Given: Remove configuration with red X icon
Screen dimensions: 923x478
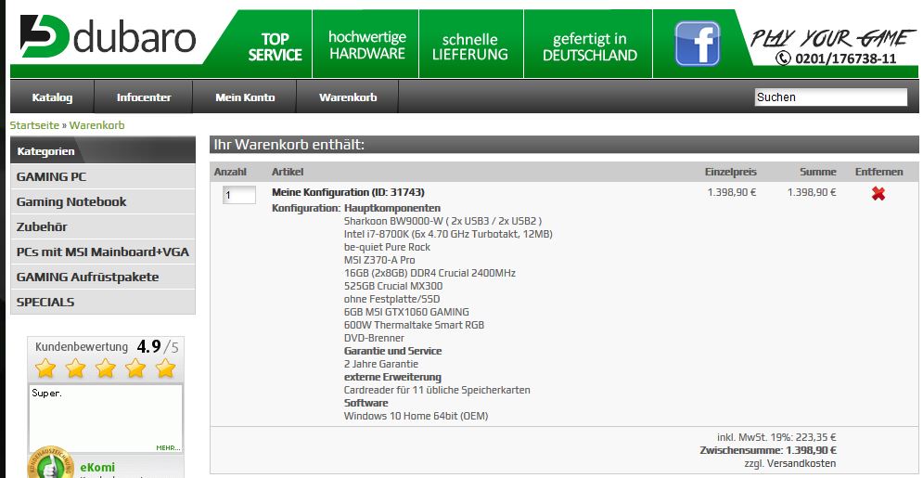Looking at the screenshot, I should tap(878, 194).
